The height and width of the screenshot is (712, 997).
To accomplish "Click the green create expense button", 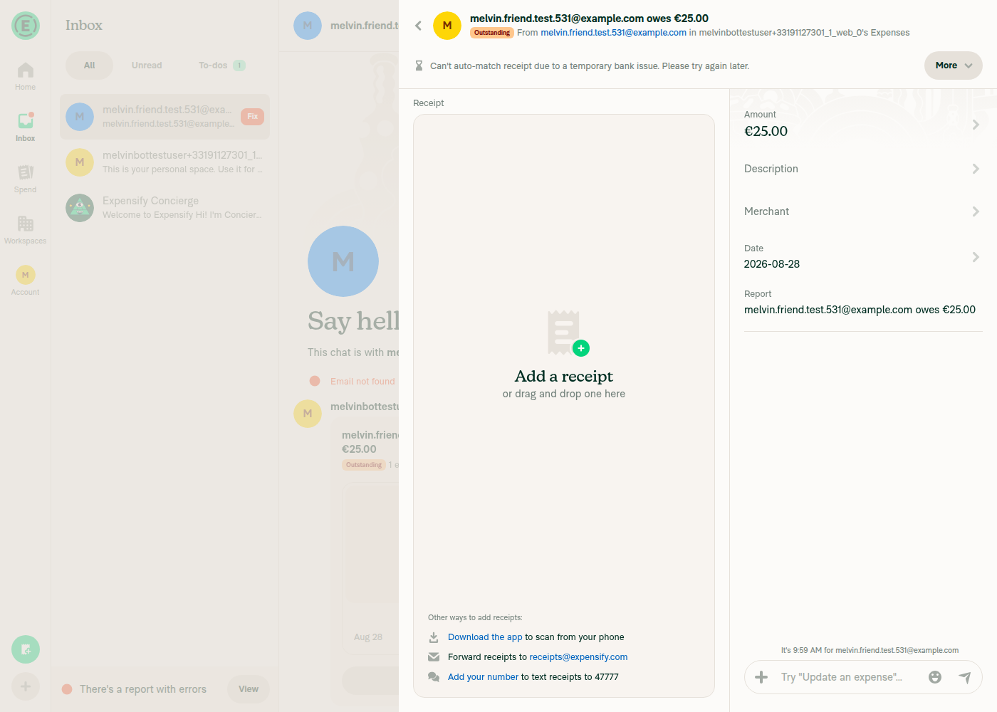I will pos(26,649).
